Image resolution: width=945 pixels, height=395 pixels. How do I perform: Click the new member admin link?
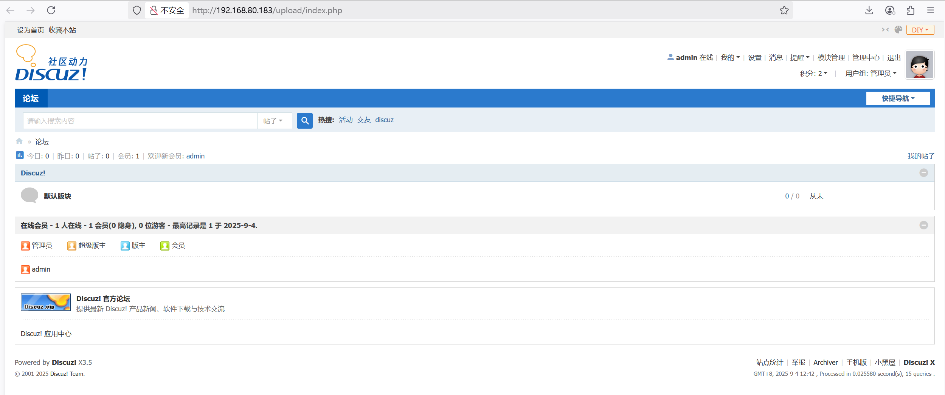pyautogui.click(x=195, y=156)
